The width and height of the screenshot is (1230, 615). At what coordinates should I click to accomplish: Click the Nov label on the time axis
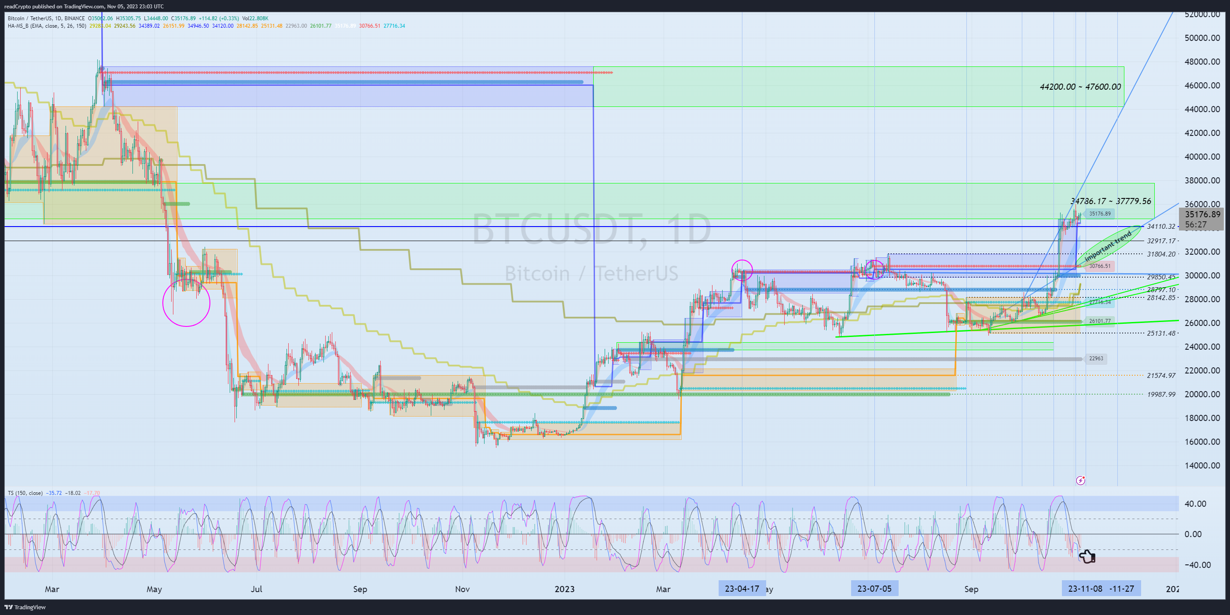pyautogui.click(x=462, y=589)
